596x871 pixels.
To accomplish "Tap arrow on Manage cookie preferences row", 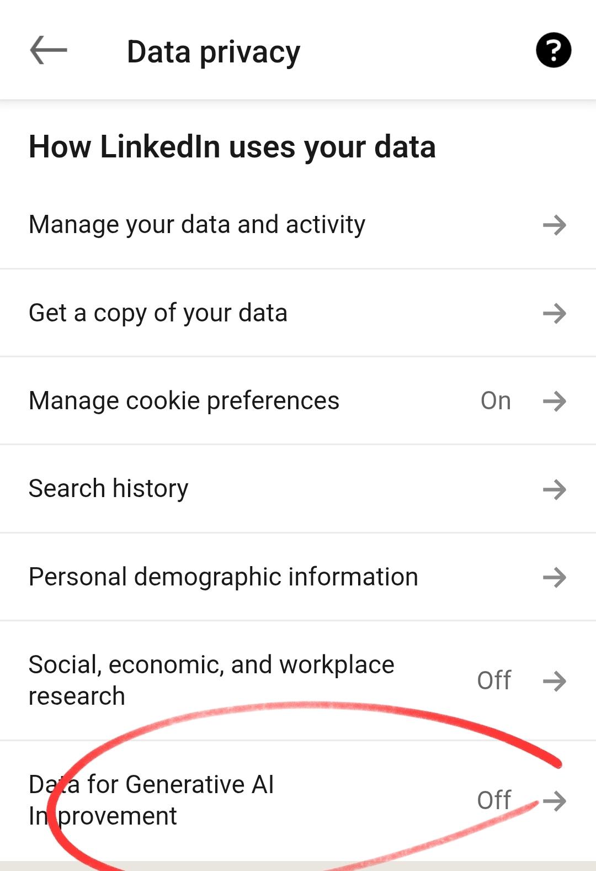I will click(555, 401).
